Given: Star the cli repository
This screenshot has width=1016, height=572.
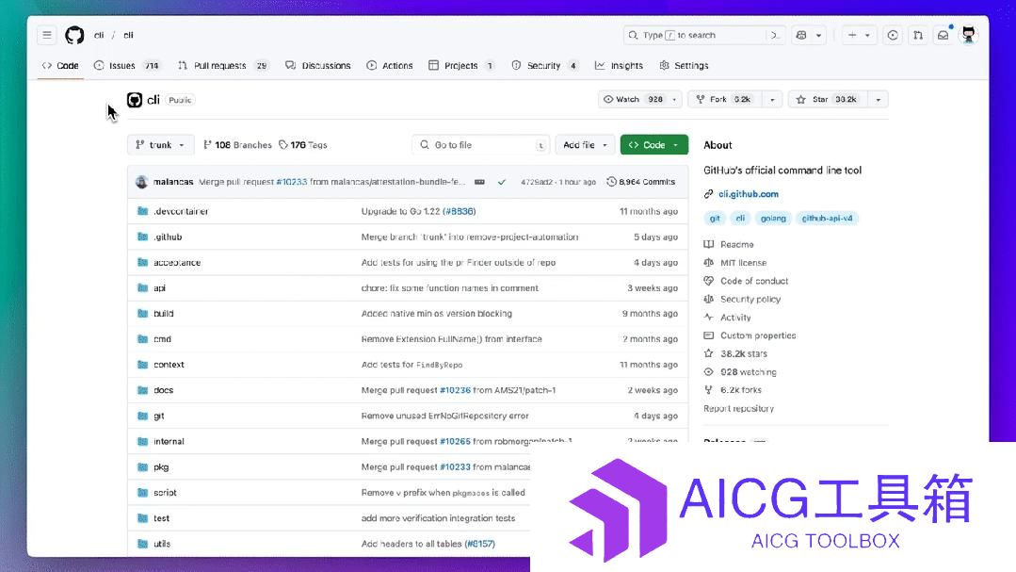Looking at the screenshot, I should (x=828, y=99).
